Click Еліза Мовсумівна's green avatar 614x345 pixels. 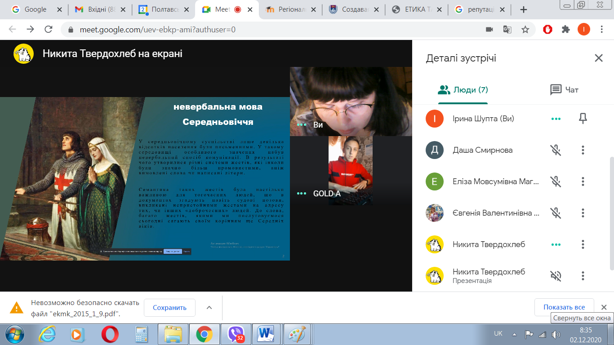[435, 181]
